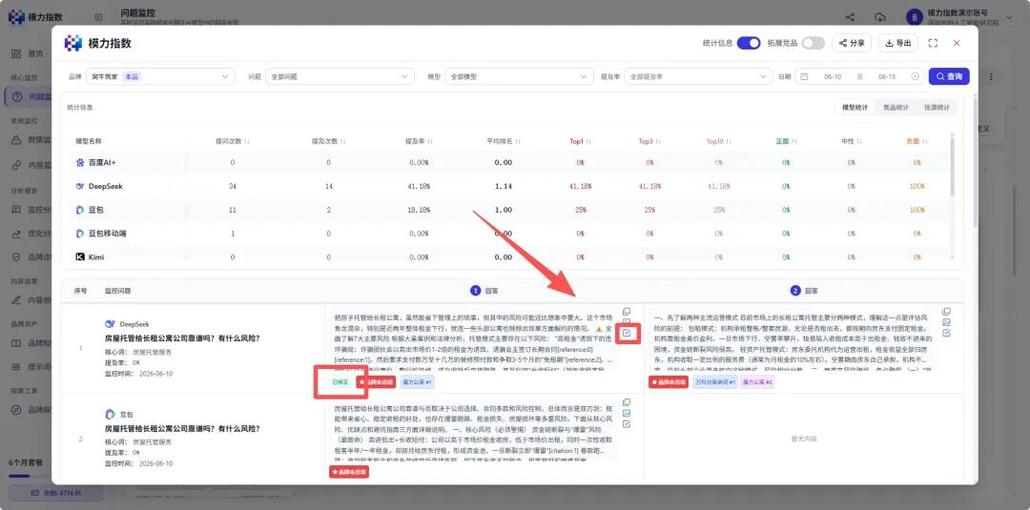This screenshot has width=1030, height=510.
Task: Click the 导出 button
Action: pyautogui.click(x=898, y=43)
